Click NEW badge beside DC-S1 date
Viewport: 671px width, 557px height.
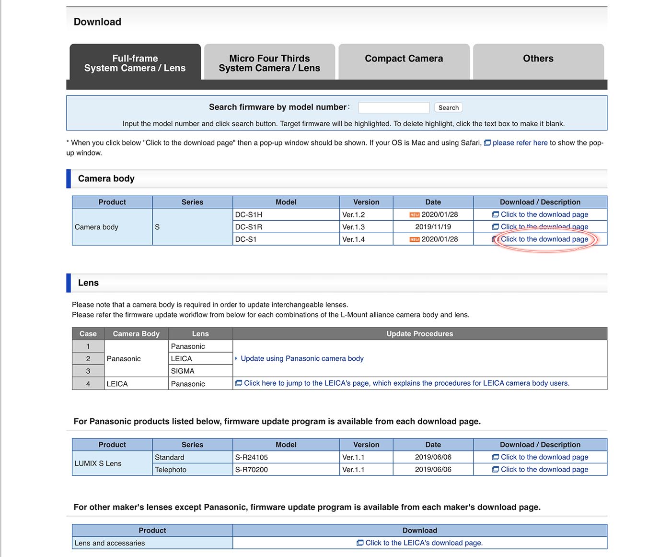pos(415,239)
